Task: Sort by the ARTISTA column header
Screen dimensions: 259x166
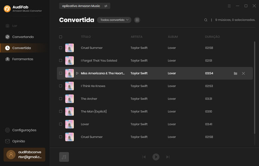Action: click(x=136, y=37)
